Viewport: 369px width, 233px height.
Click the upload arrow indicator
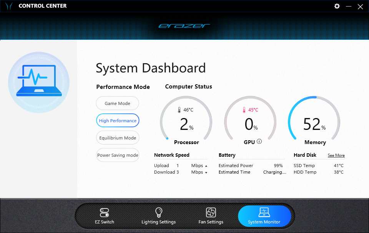coord(206,166)
